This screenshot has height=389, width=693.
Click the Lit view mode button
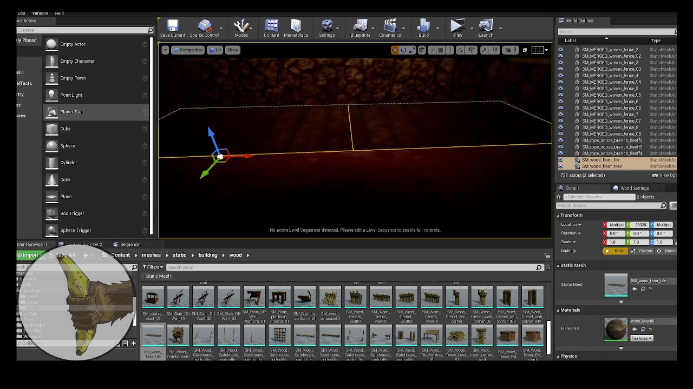(x=215, y=50)
